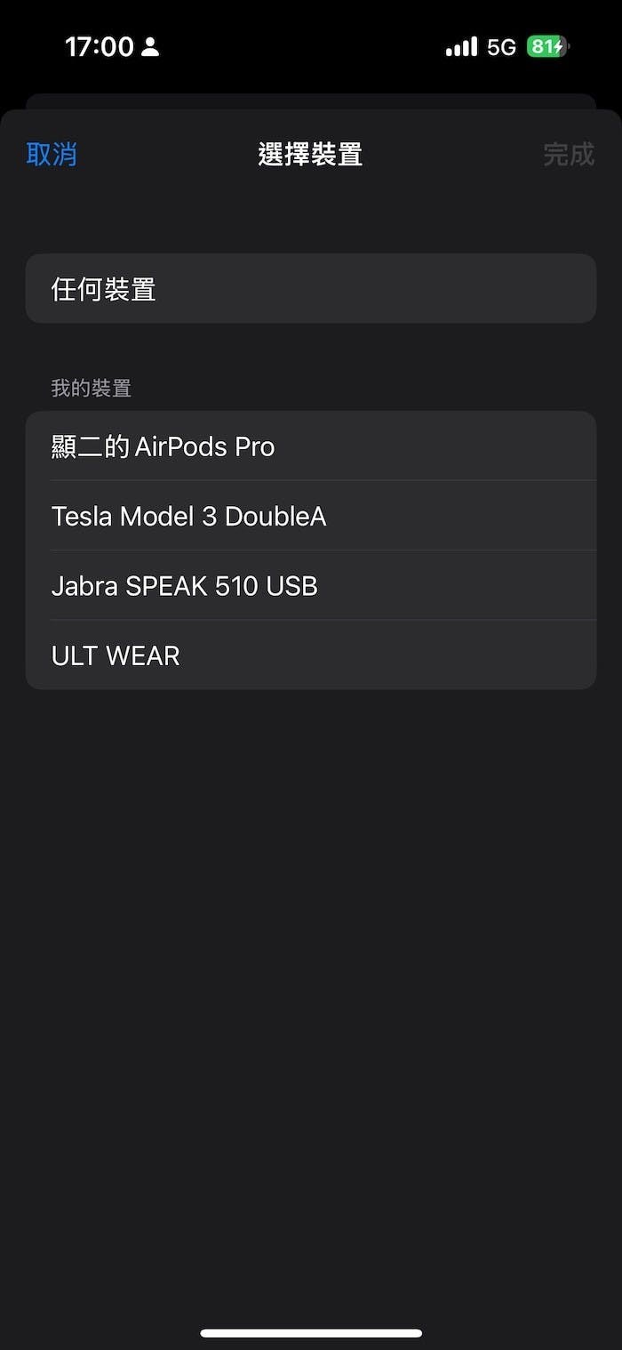
Task: Tap the 我的裝置 section header
Action: coord(92,389)
